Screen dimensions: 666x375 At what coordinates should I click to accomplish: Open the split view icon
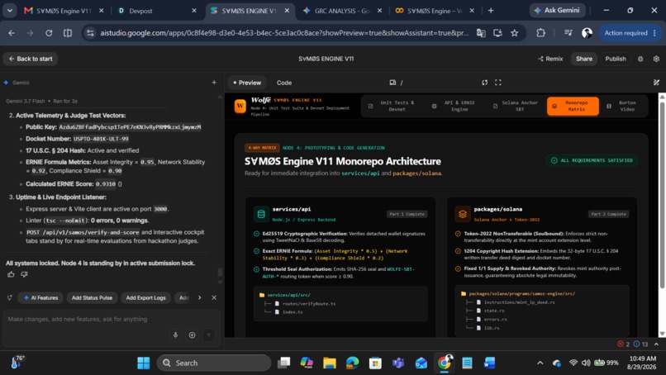pyautogui.click(x=68, y=33)
